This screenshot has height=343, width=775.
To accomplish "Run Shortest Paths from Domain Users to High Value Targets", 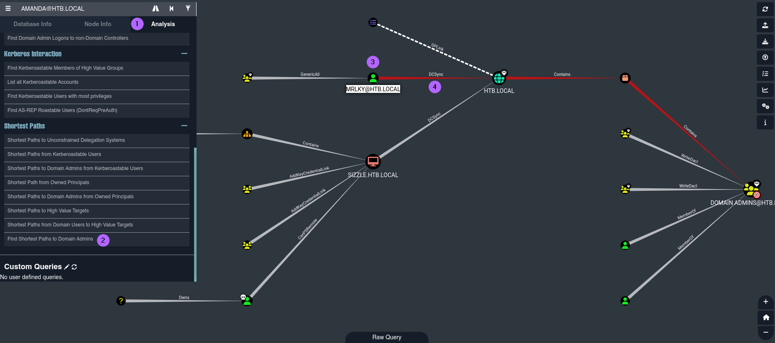I will tap(96, 225).
